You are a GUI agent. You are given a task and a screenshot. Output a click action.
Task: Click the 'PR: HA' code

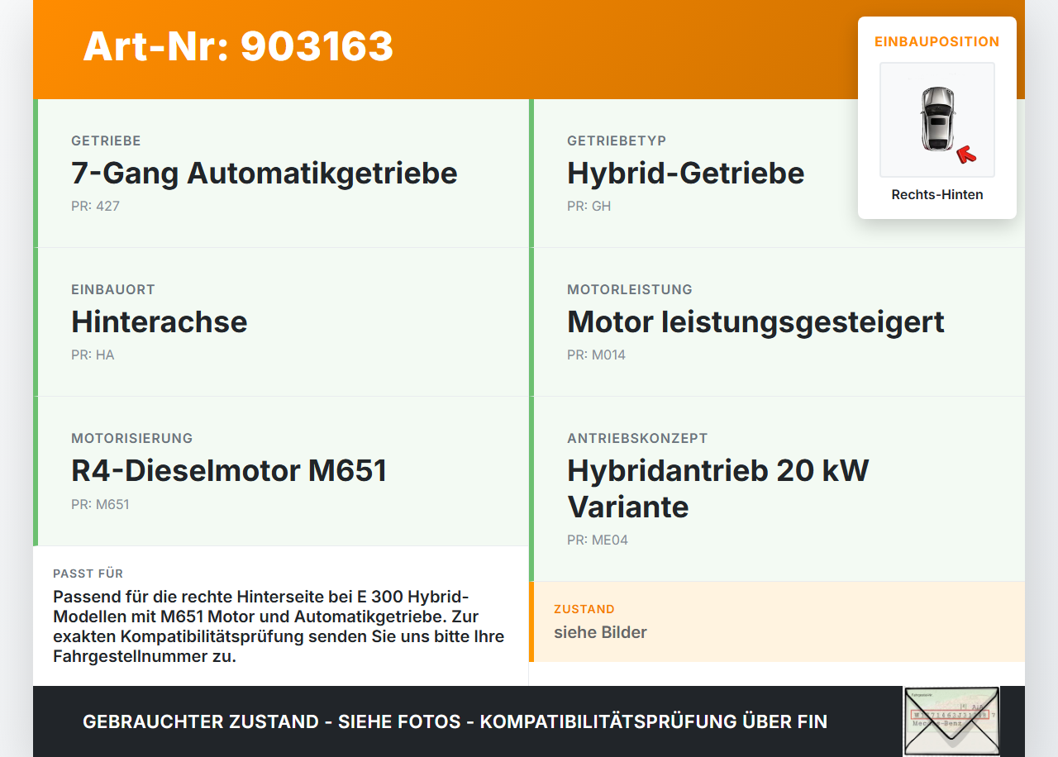(93, 355)
